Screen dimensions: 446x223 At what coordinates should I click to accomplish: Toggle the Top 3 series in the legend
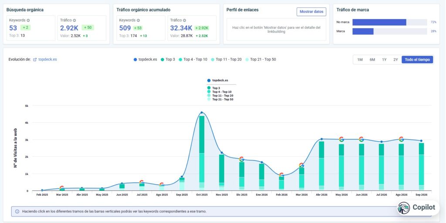168,59
